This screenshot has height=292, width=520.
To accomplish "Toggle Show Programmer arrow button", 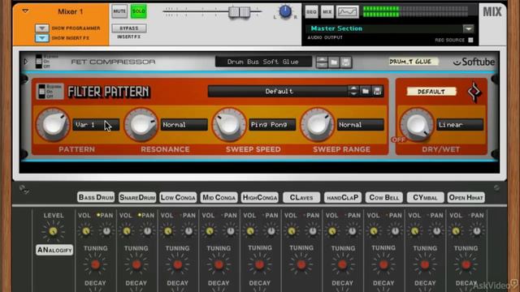I will click(x=41, y=28).
